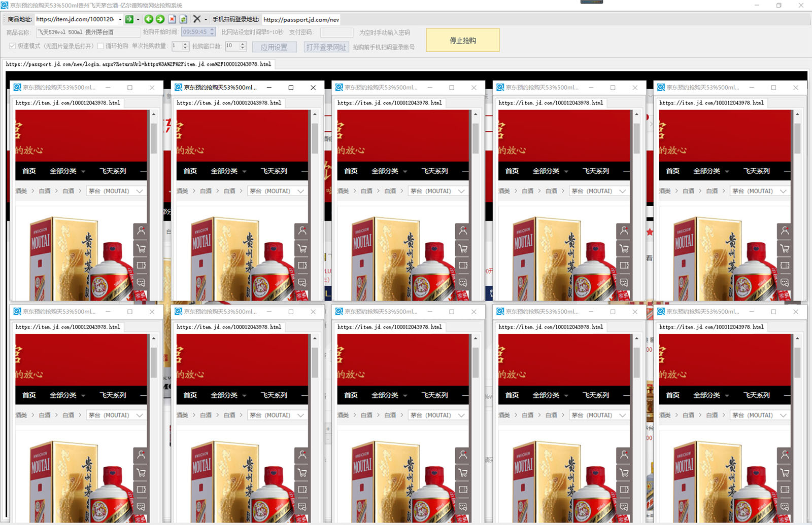Click chat message icon in top-row first window
This screenshot has width=812, height=525.
pos(141,282)
